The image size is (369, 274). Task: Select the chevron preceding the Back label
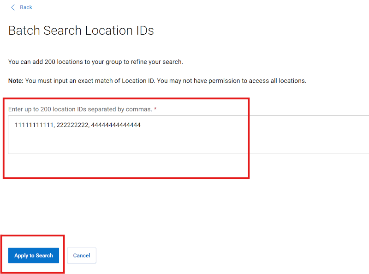pos(13,7)
